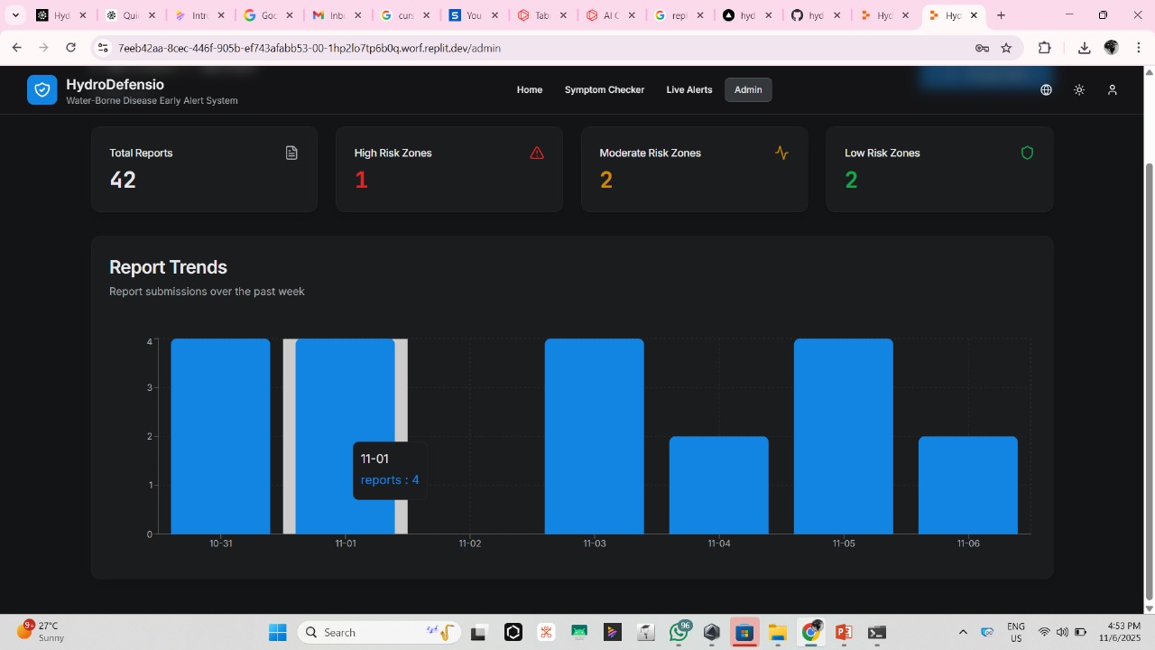
Task: Open Chrome's three-dot menu
Action: coord(1139,48)
